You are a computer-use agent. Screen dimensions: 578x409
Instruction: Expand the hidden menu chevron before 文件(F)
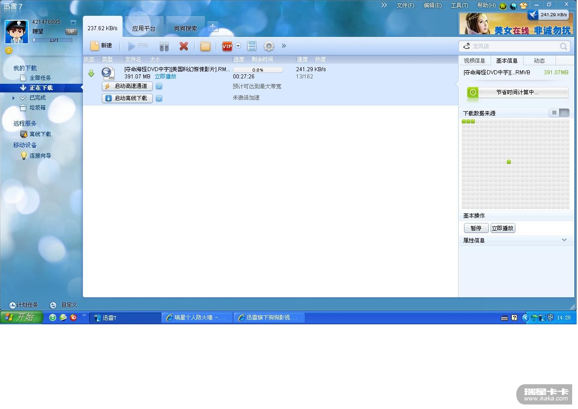[384, 5]
